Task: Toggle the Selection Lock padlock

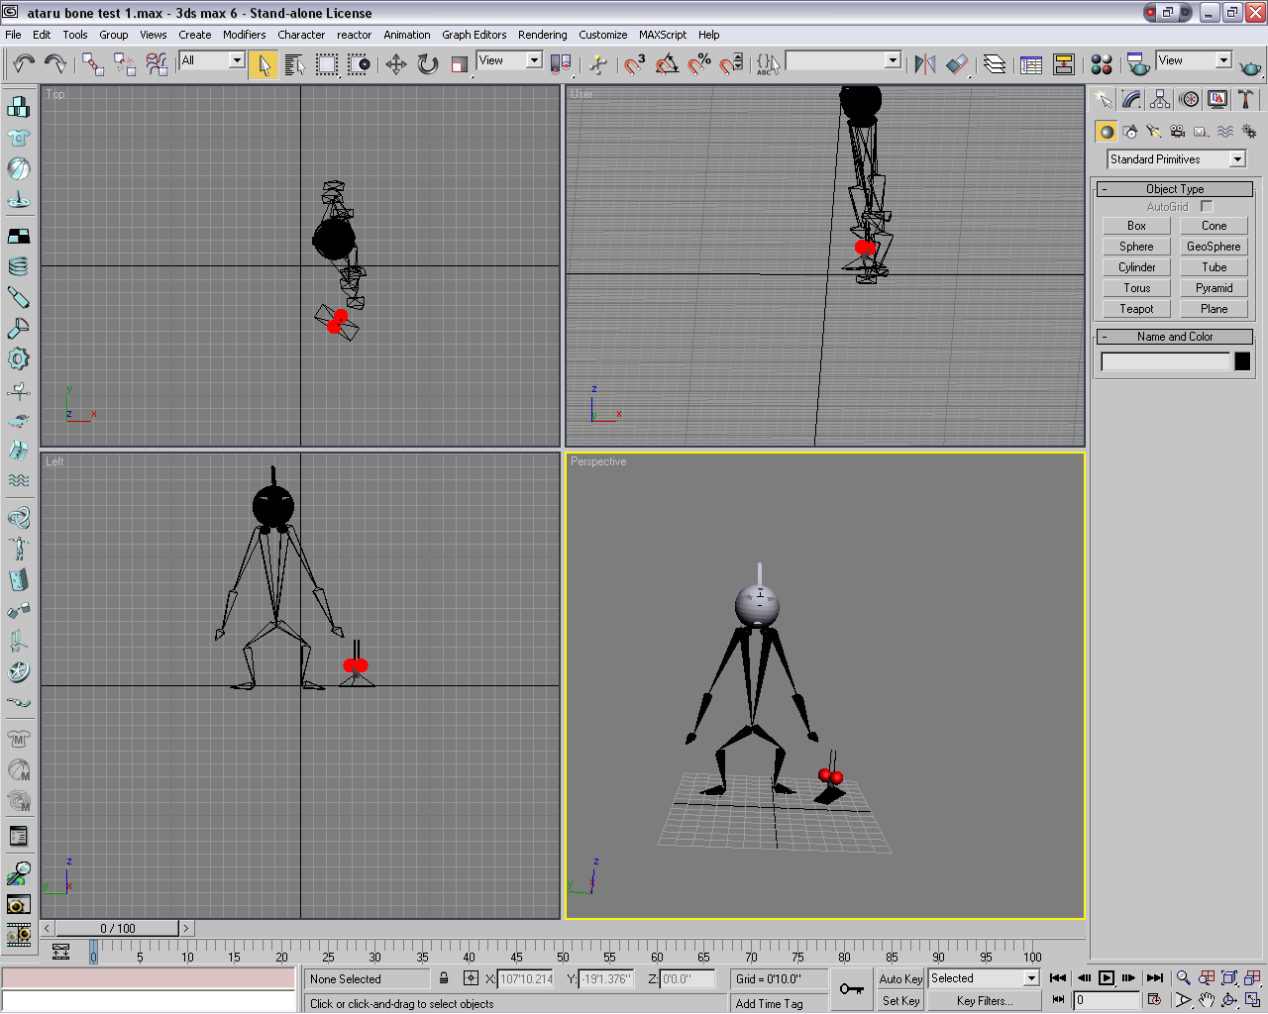Action: coord(444,978)
